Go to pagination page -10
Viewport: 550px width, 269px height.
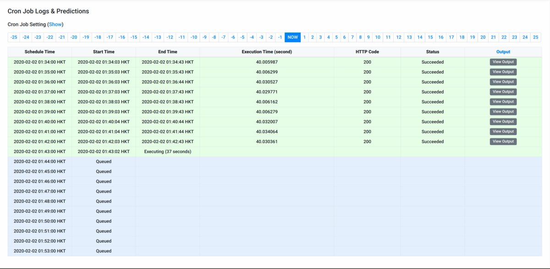pos(194,37)
